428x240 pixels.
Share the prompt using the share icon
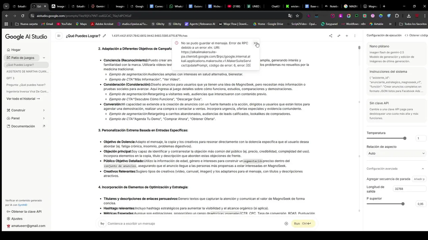(x=331, y=36)
